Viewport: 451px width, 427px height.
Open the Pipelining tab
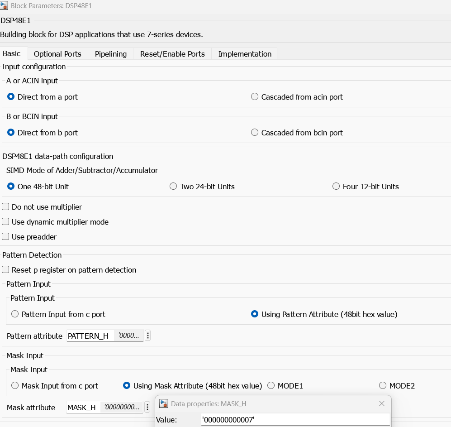point(110,54)
